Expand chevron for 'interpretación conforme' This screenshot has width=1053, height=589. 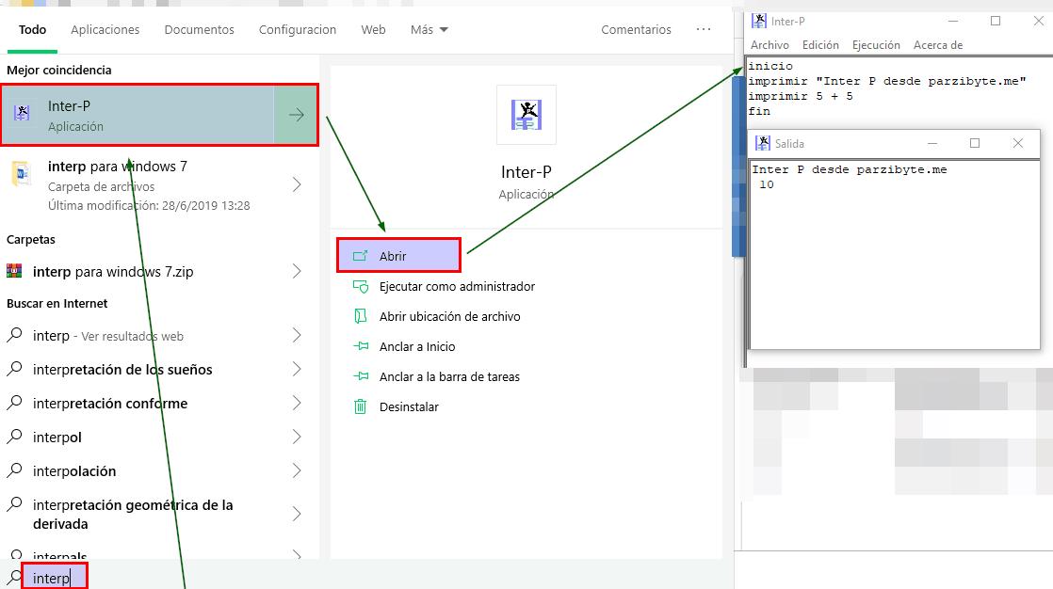[x=297, y=404]
